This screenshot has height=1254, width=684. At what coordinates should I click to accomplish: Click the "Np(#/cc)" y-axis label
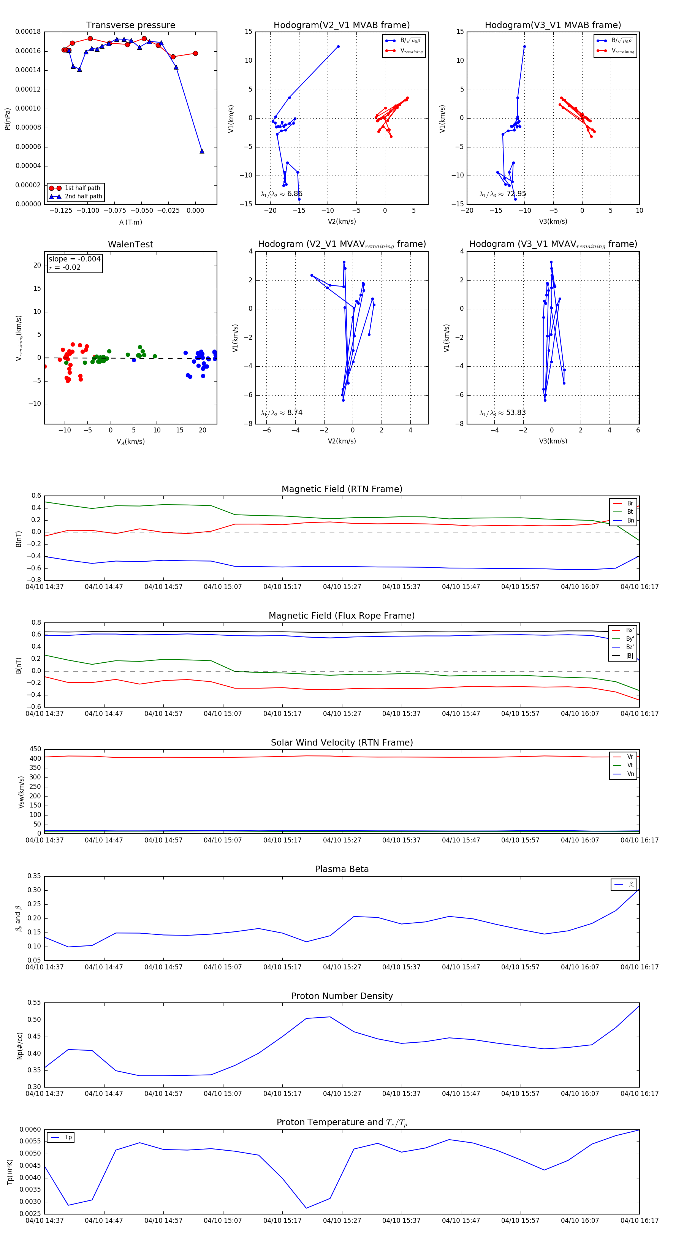click(x=20, y=1046)
